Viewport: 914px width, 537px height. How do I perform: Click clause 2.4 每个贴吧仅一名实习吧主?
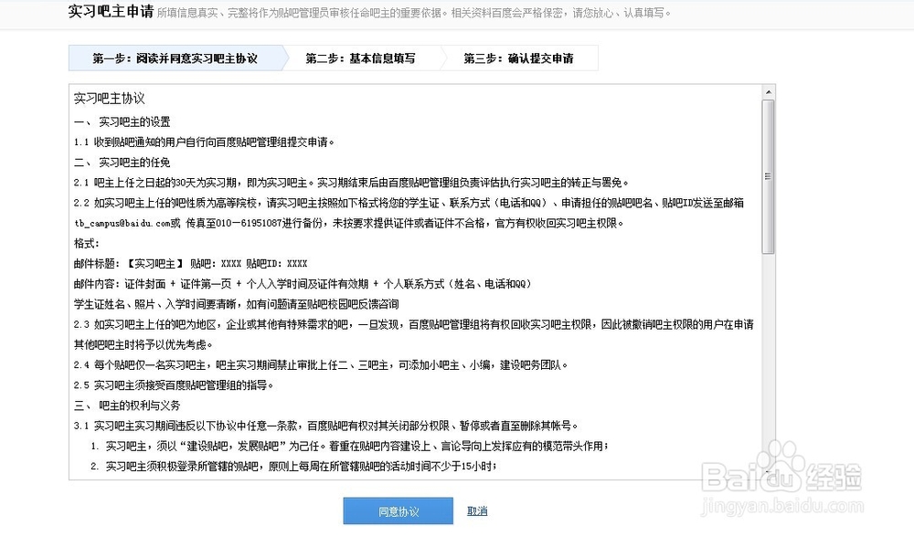point(321,365)
